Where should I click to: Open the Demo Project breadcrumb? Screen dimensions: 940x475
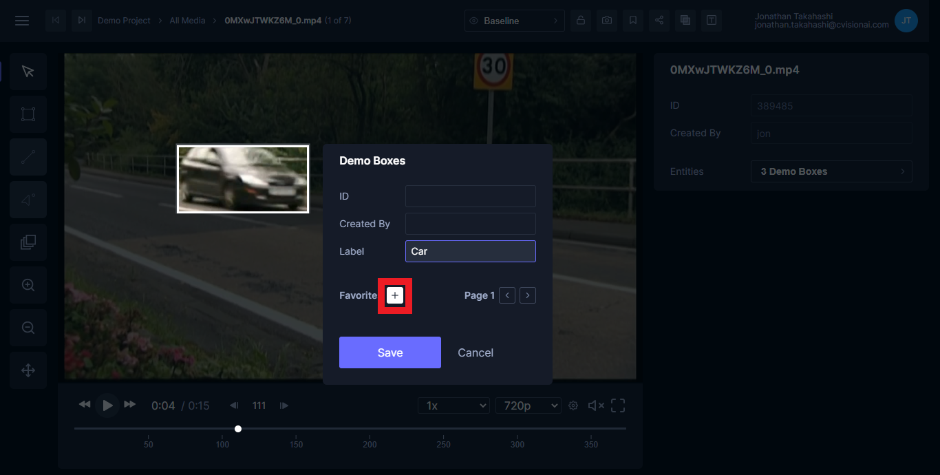click(124, 21)
